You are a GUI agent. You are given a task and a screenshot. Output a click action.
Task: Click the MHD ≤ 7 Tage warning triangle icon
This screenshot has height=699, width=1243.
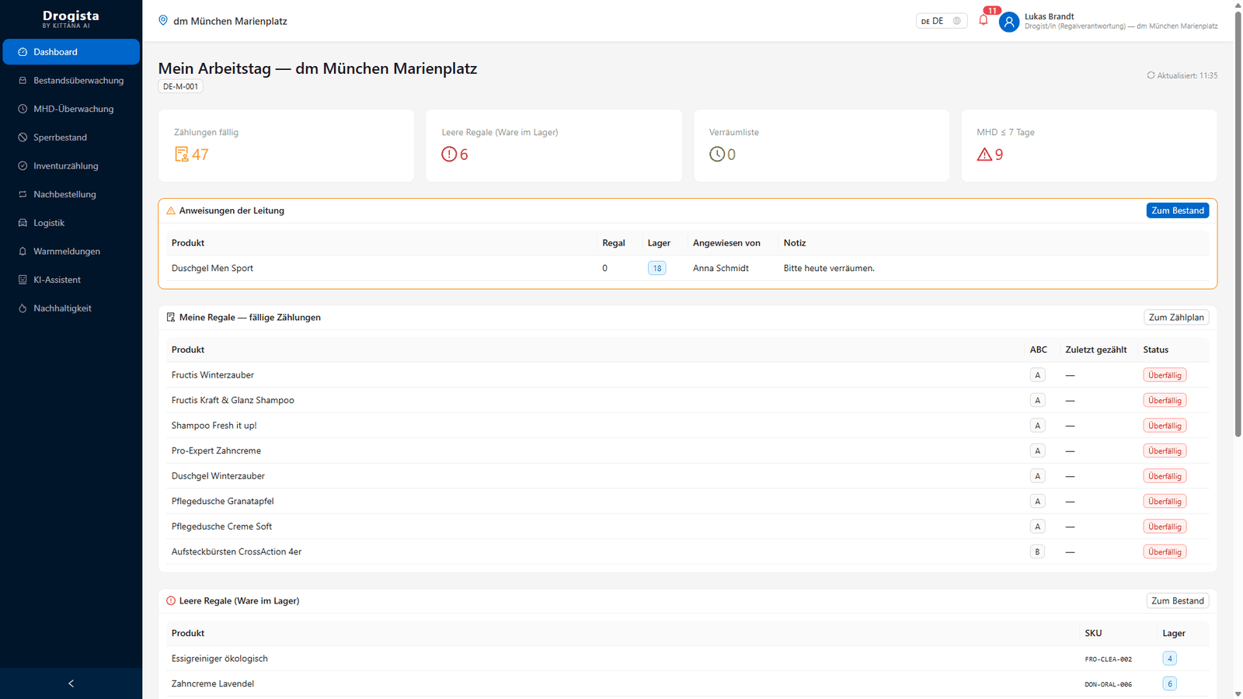coord(984,155)
